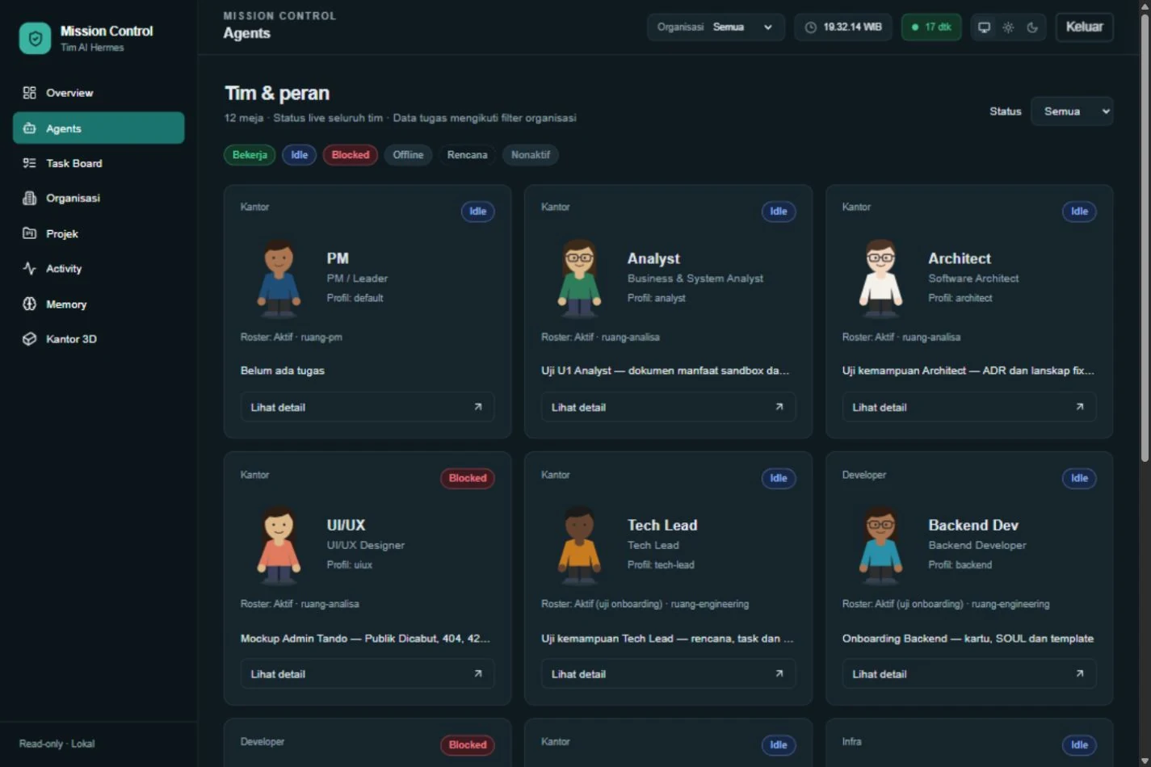Viewport: 1151px width, 767px height.
Task: Click the green dot in 17 dtk badge
Action: click(x=915, y=27)
